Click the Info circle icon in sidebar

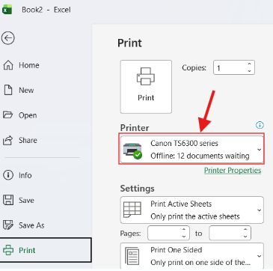(8, 175)
